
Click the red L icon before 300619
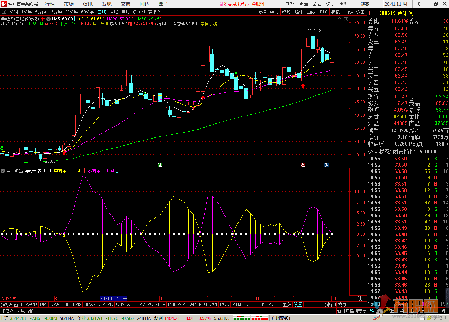pyautogui.click(x=370, y=13)
